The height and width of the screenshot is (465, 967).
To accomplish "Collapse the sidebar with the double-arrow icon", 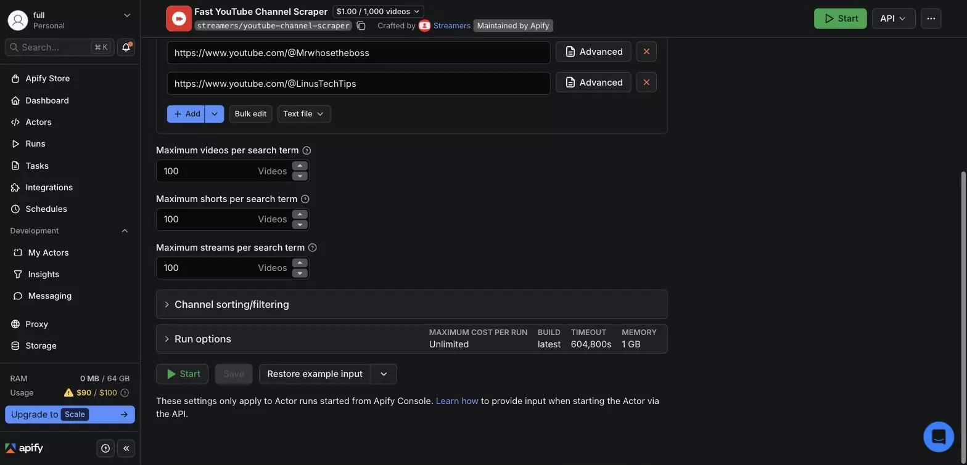I will [126, 448].
